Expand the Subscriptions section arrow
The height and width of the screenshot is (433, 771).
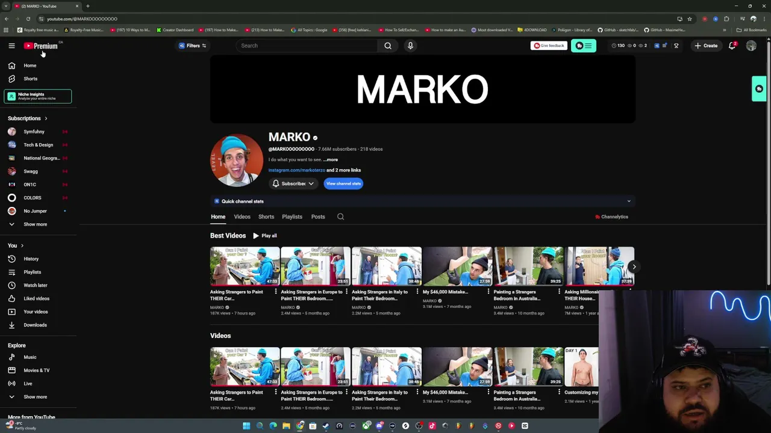point(46,118)
